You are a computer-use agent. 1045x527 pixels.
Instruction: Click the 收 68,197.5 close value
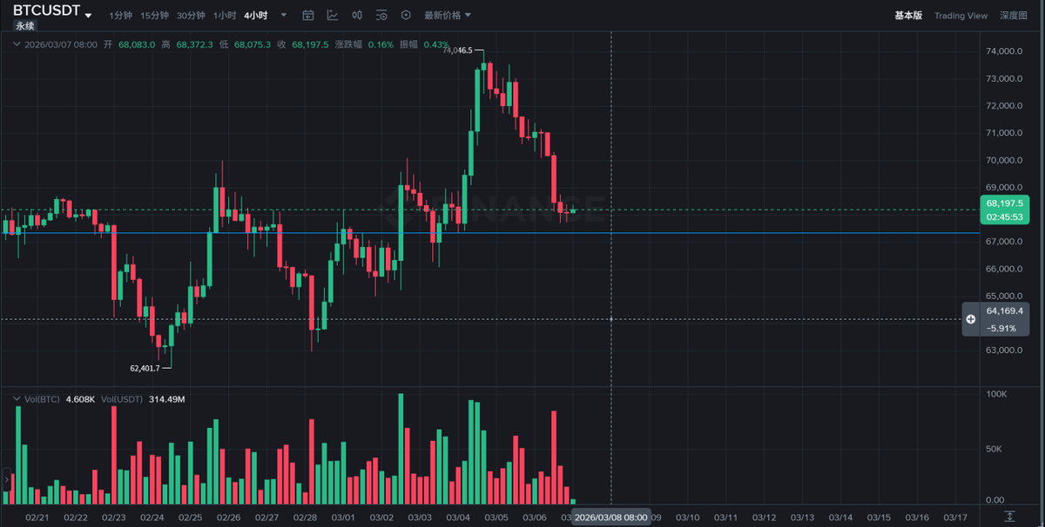point(310,44)
